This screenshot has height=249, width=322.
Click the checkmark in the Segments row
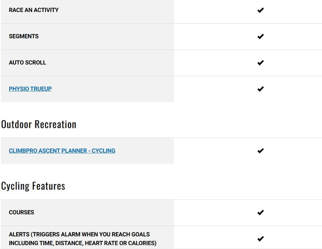click(260, 36)
